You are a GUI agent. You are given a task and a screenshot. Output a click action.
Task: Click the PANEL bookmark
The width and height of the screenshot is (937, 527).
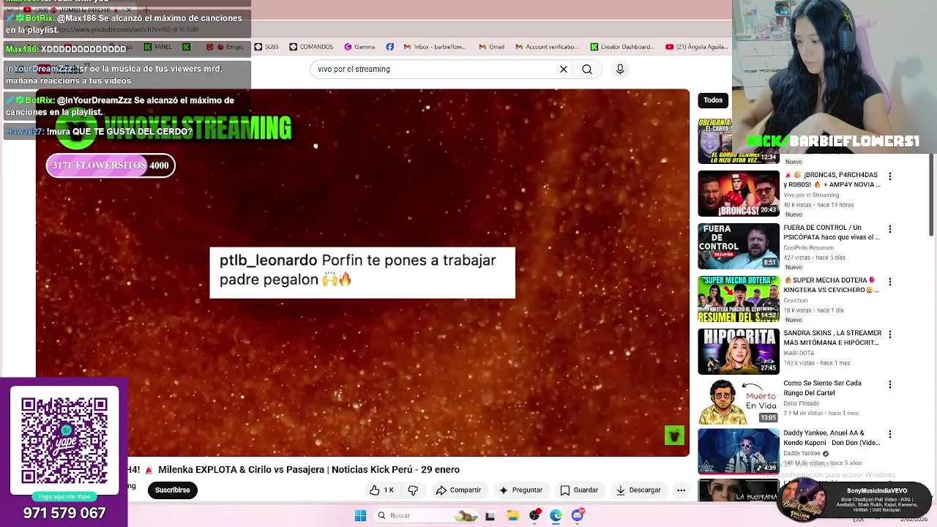pyautogui.click(x=157, y=47)
